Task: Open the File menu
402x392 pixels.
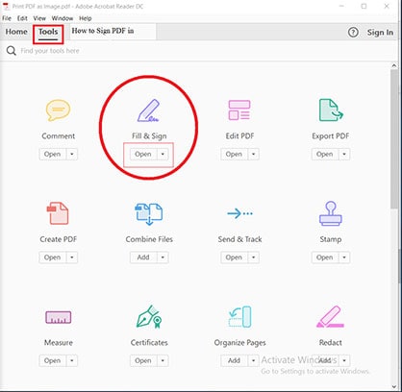Action: [7, 18]
